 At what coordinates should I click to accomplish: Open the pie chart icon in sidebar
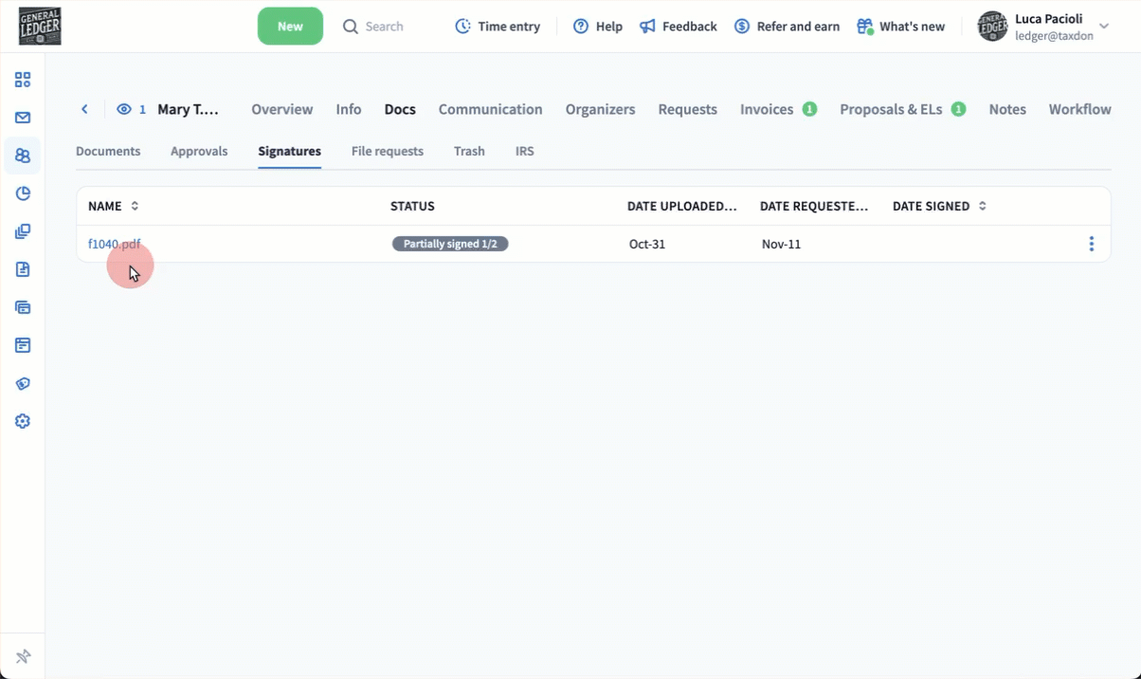pos(23,193)
